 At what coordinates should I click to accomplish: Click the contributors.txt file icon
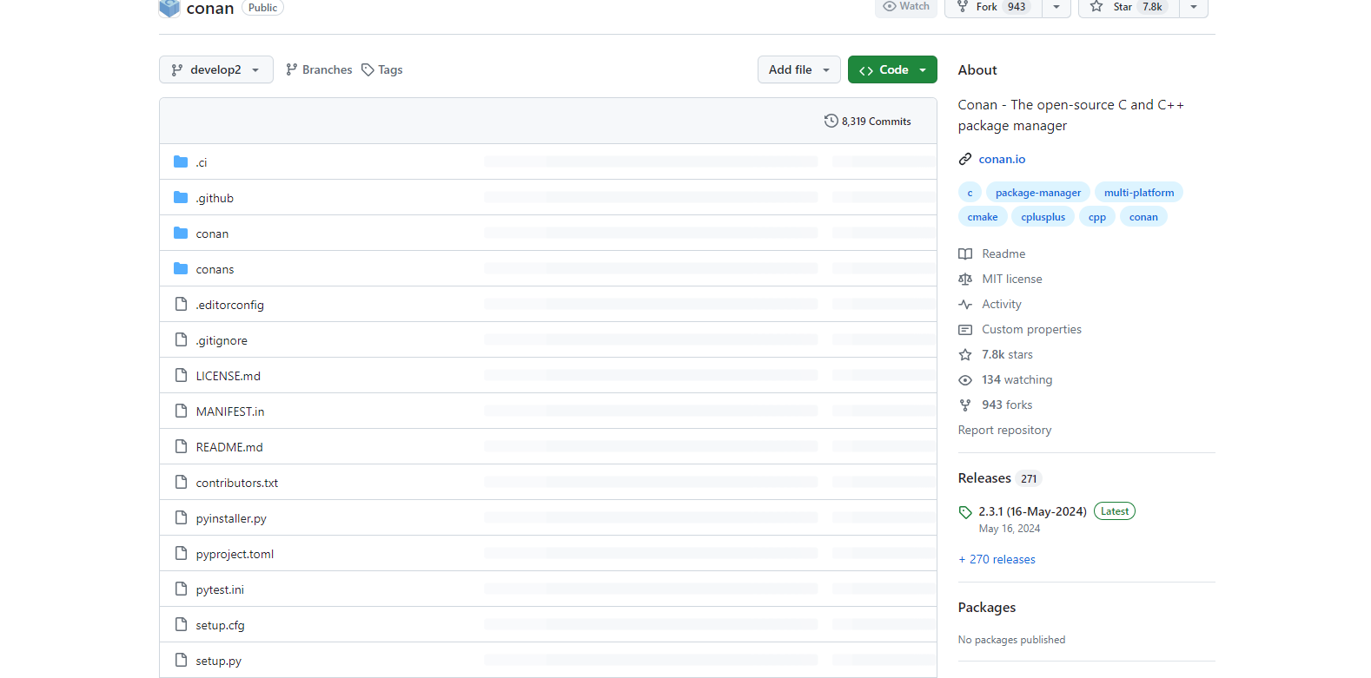[x=181, y=482]
